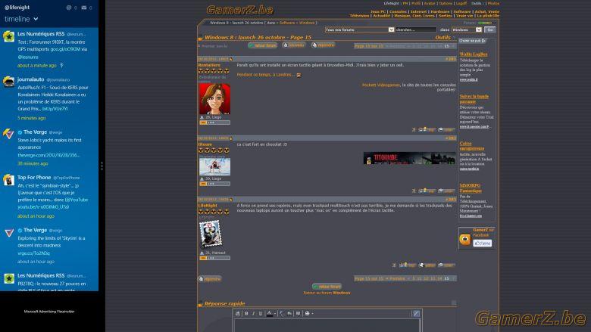Click the edit icon on LifeNight's post
This screenshot has height=332, width=591.
tap(427, 265)
